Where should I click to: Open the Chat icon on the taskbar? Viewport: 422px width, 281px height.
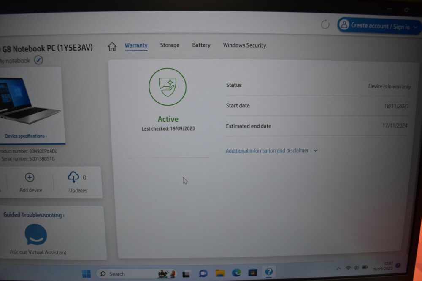click(x=203, y=273)
